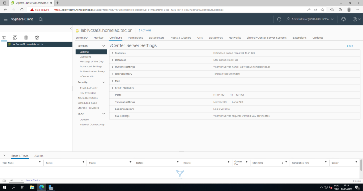
Task: Reload the browser page
Action: click(x=22, y=10)
